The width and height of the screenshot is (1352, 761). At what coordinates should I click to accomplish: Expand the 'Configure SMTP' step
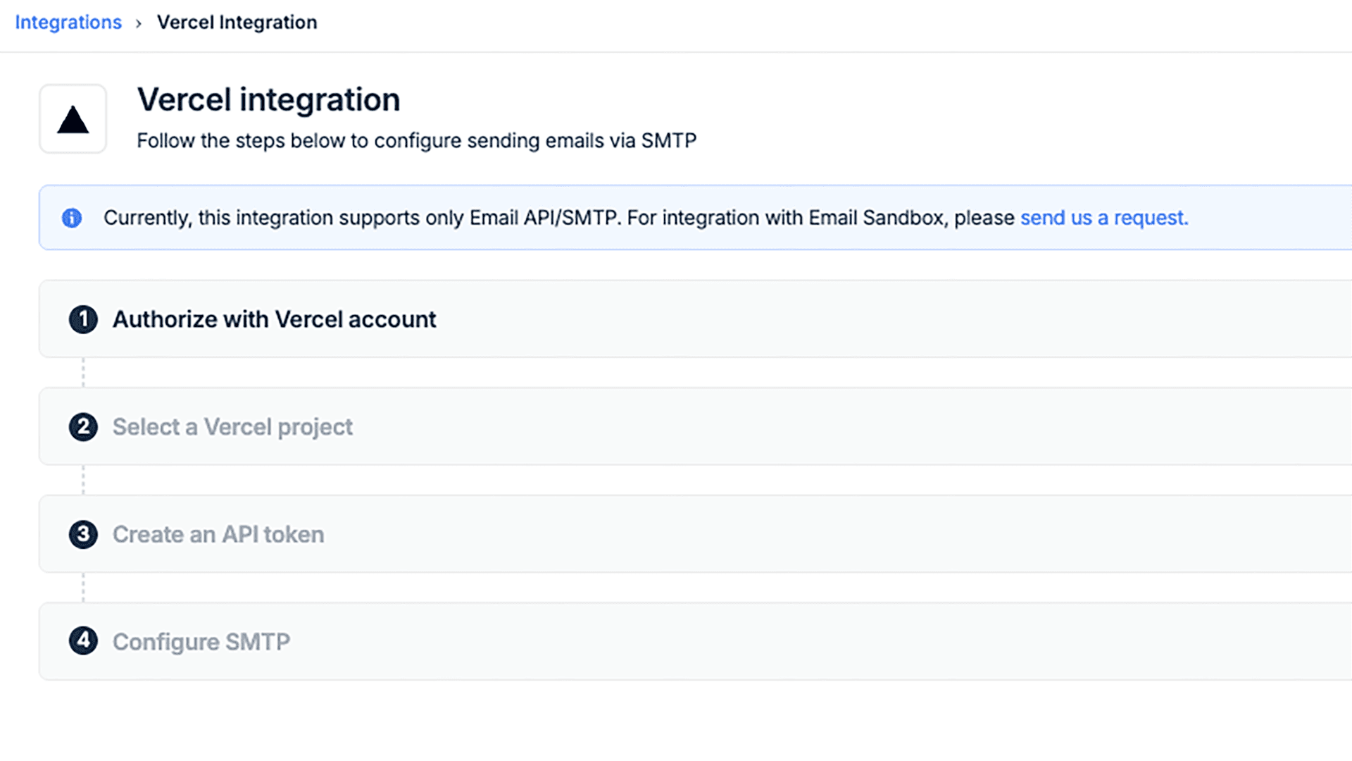pos(704,641)
